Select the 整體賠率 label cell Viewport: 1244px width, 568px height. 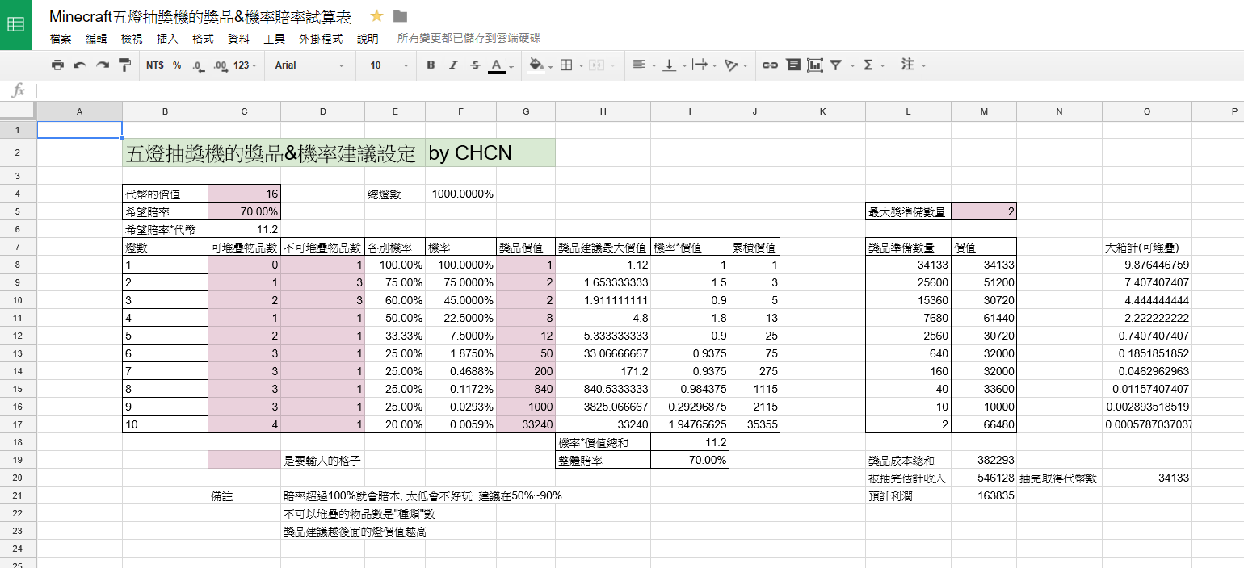(x=603, y=460)
